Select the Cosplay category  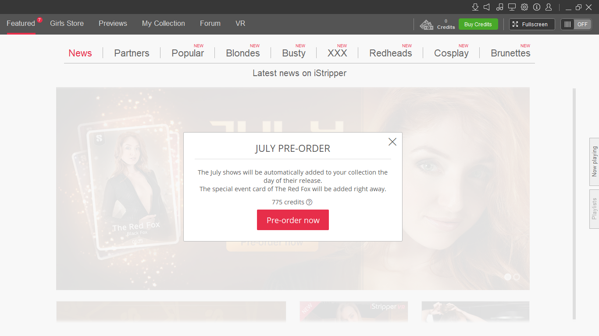pyautogui.click(x=451, y=53)
